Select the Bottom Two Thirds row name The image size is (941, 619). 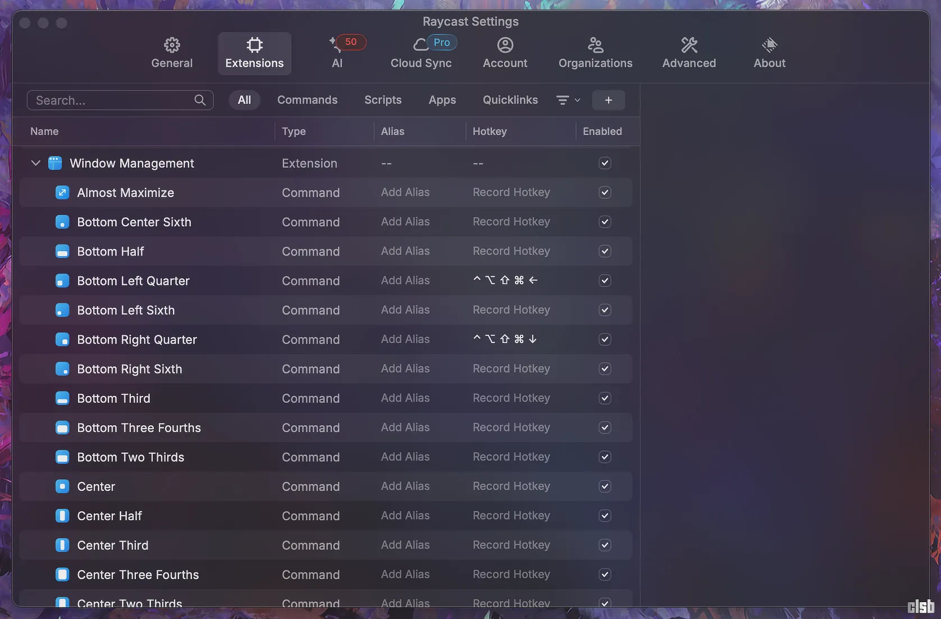coord(131,457)
